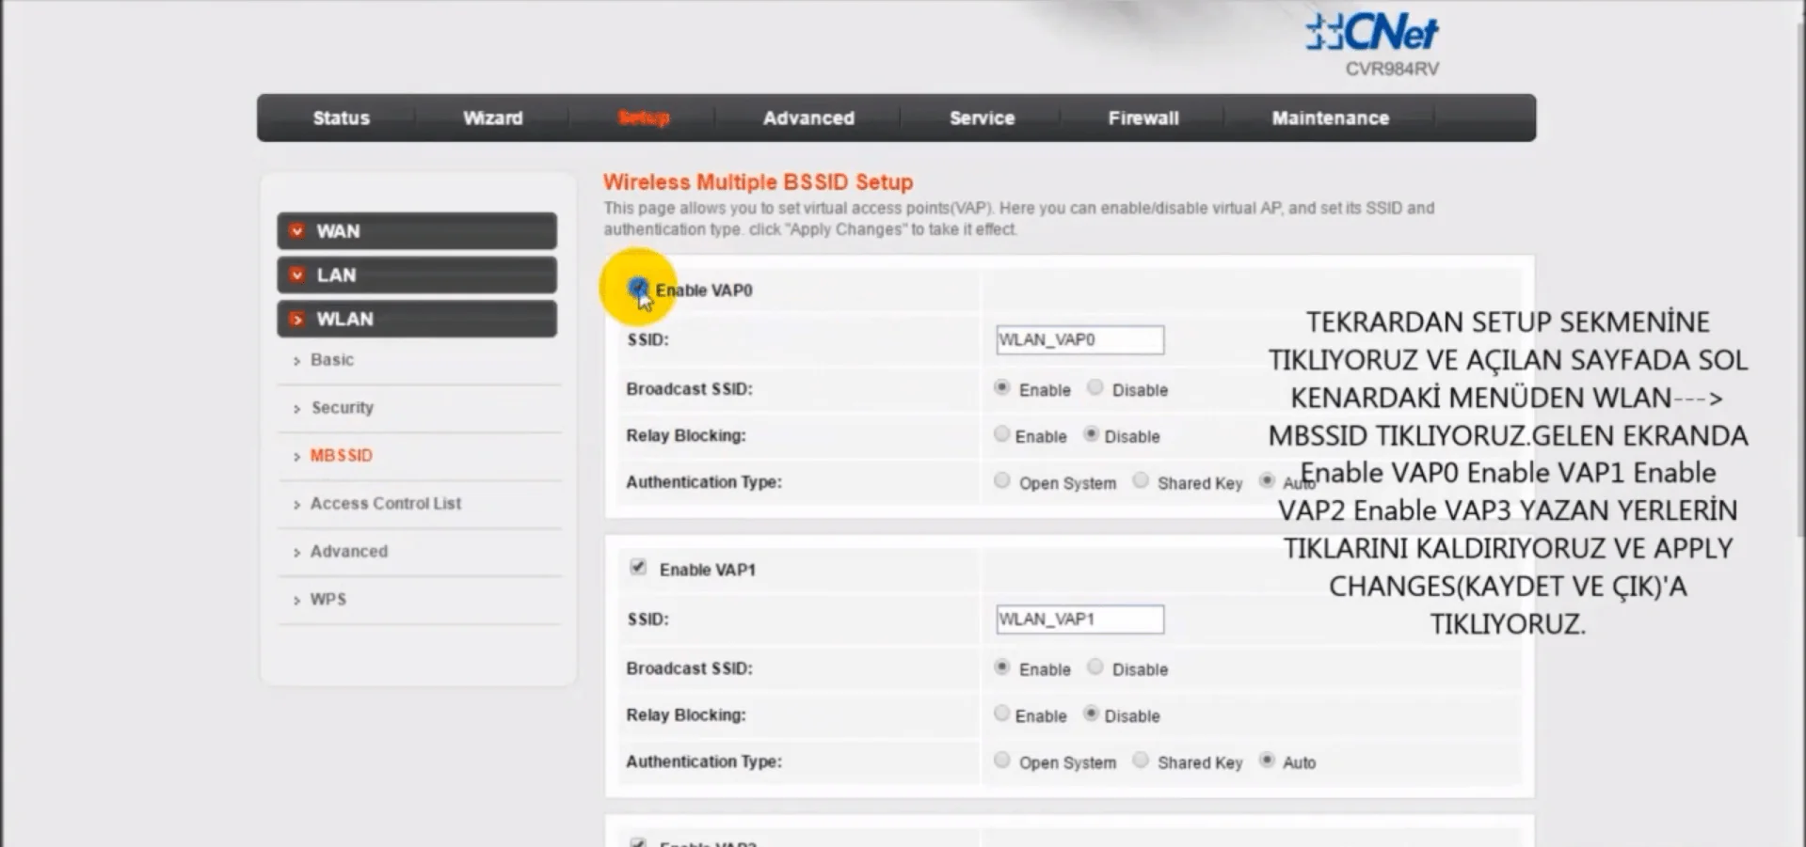Viewport: 1806px width, 847px height.
Task: Click the WLAN_VAP0 SSID input field
Action: coord(1079,339)
